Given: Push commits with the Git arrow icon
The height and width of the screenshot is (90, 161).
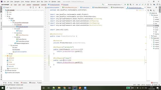Looking at the screenshot, I should pyautogui.click(x=145, y=4).
